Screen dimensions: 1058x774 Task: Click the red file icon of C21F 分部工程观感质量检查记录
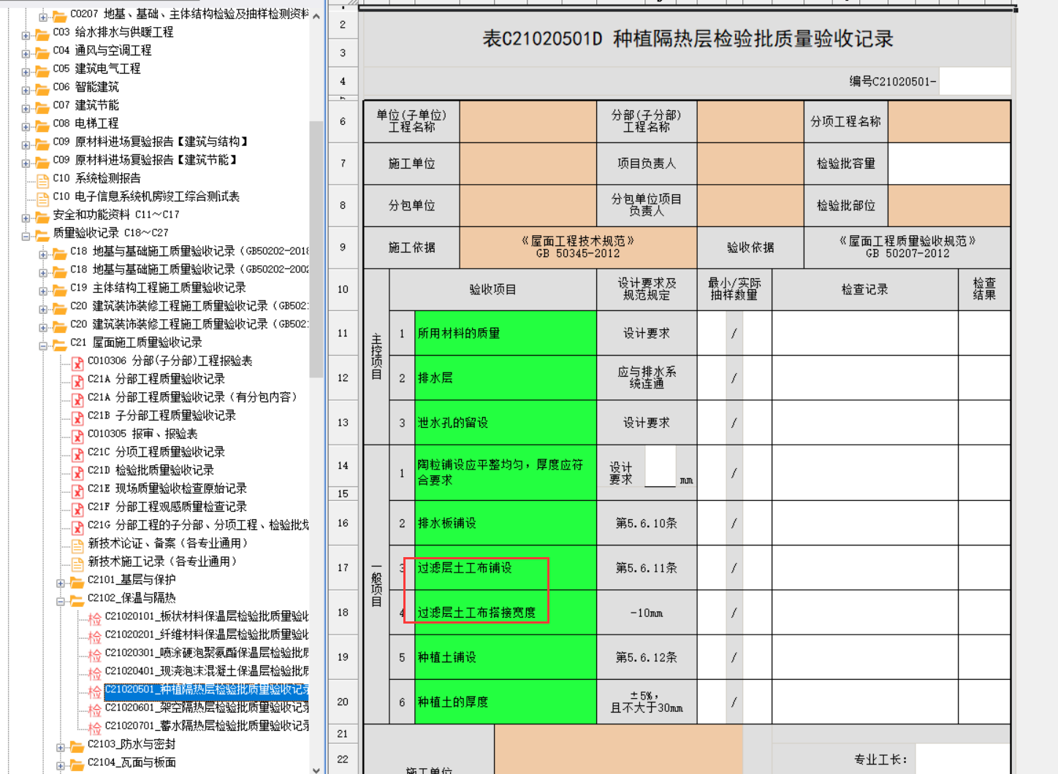point(77,508)
